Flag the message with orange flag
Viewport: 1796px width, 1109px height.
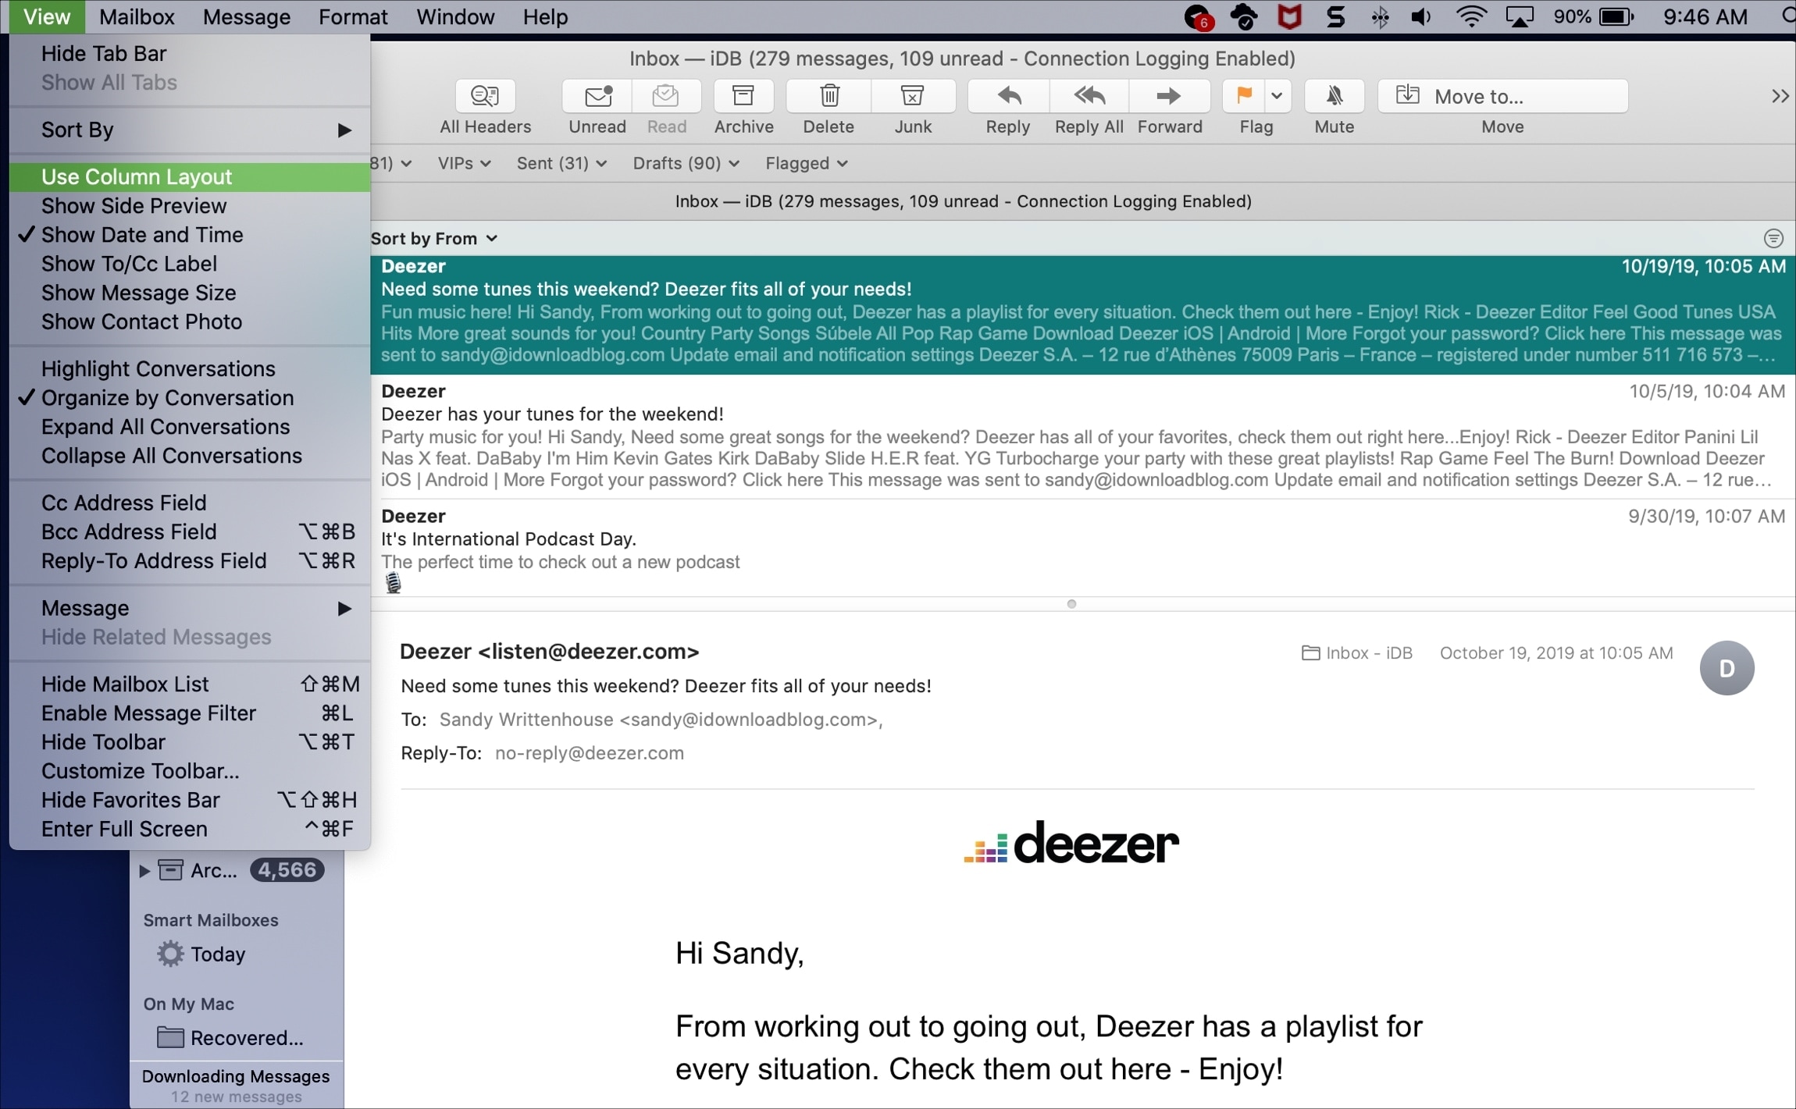tap(1244, 96)
